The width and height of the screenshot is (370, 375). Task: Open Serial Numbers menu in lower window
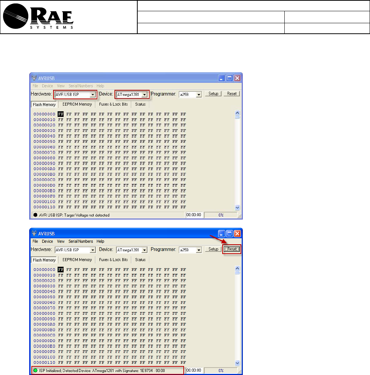[x=80, y=241]
